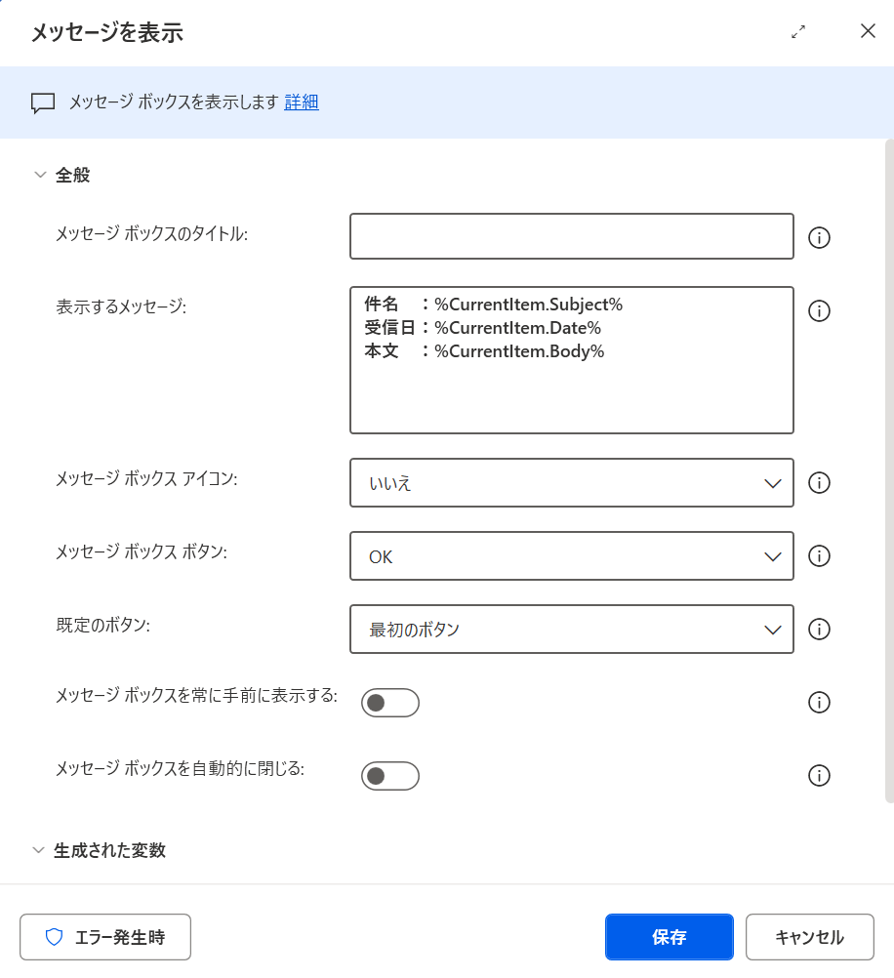Enable メッセージ ボックスを常に手前に表示する toggle
Screen dimensions: 894x978
[x=390, y=703]
